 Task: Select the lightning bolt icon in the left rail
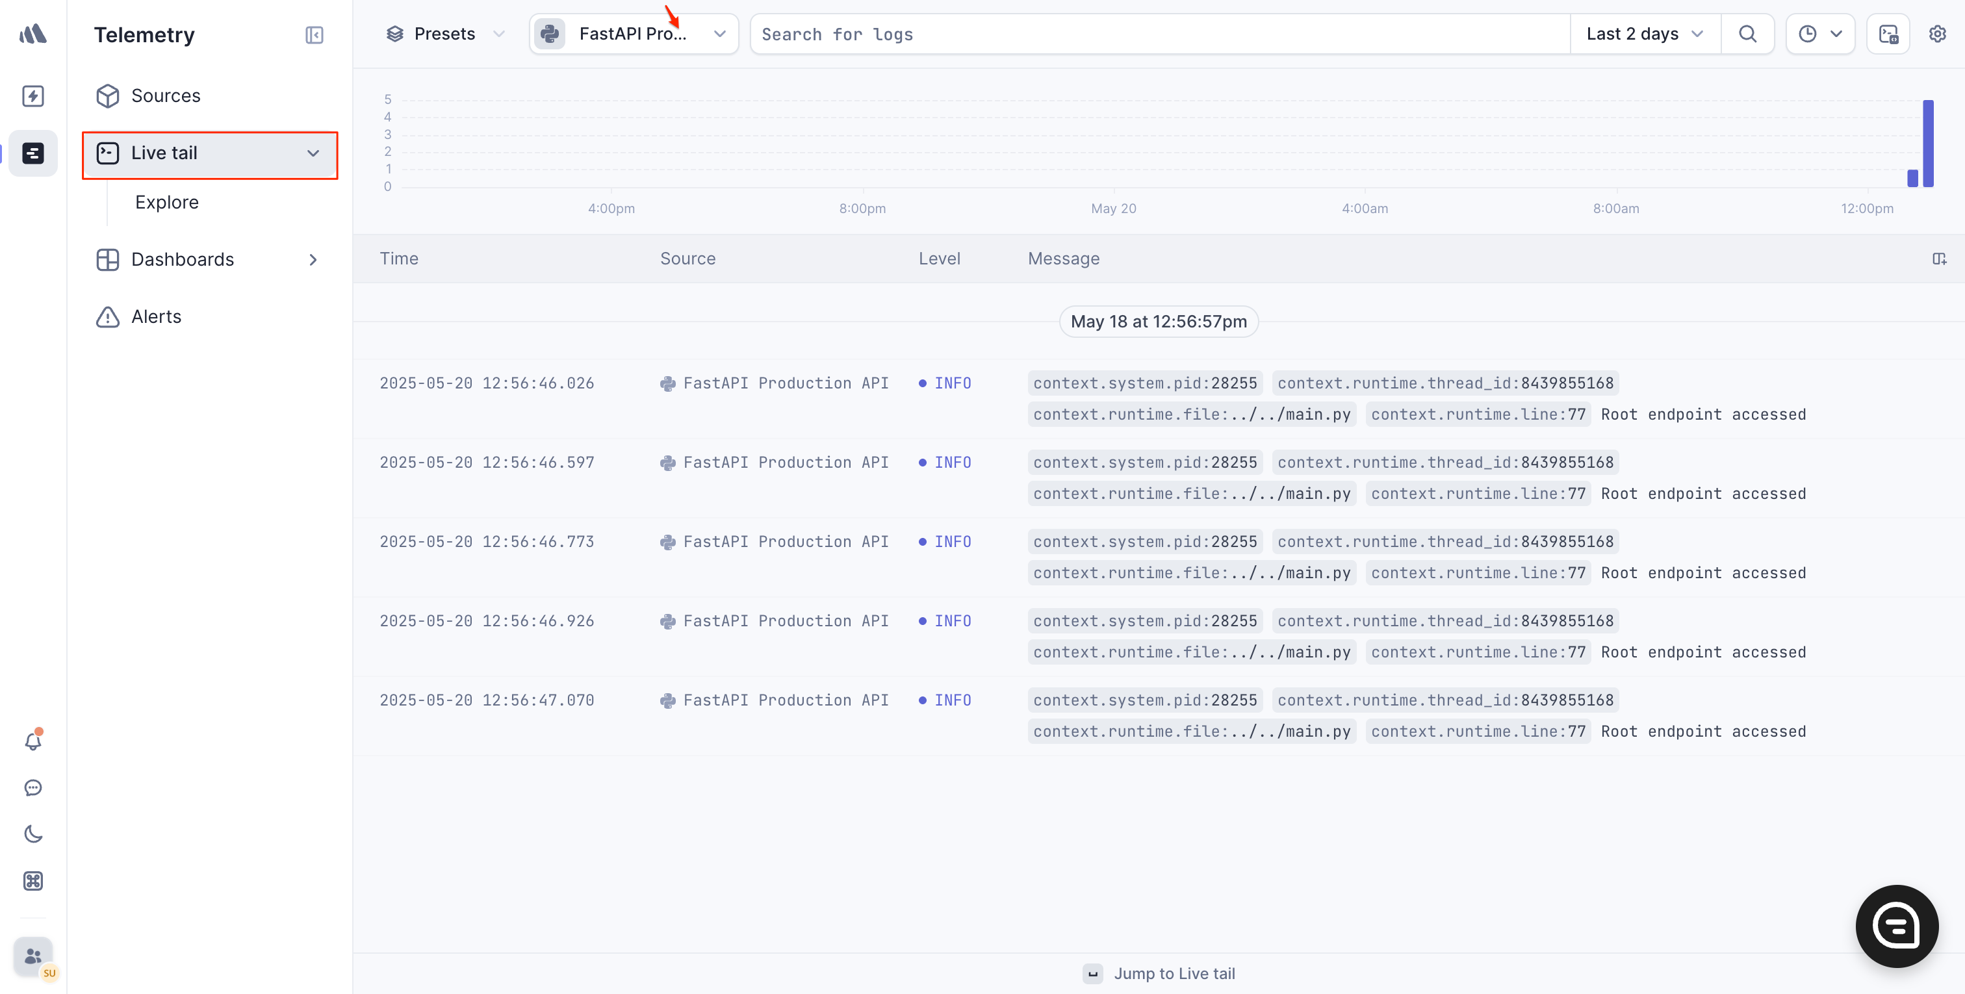coord(32,96)
